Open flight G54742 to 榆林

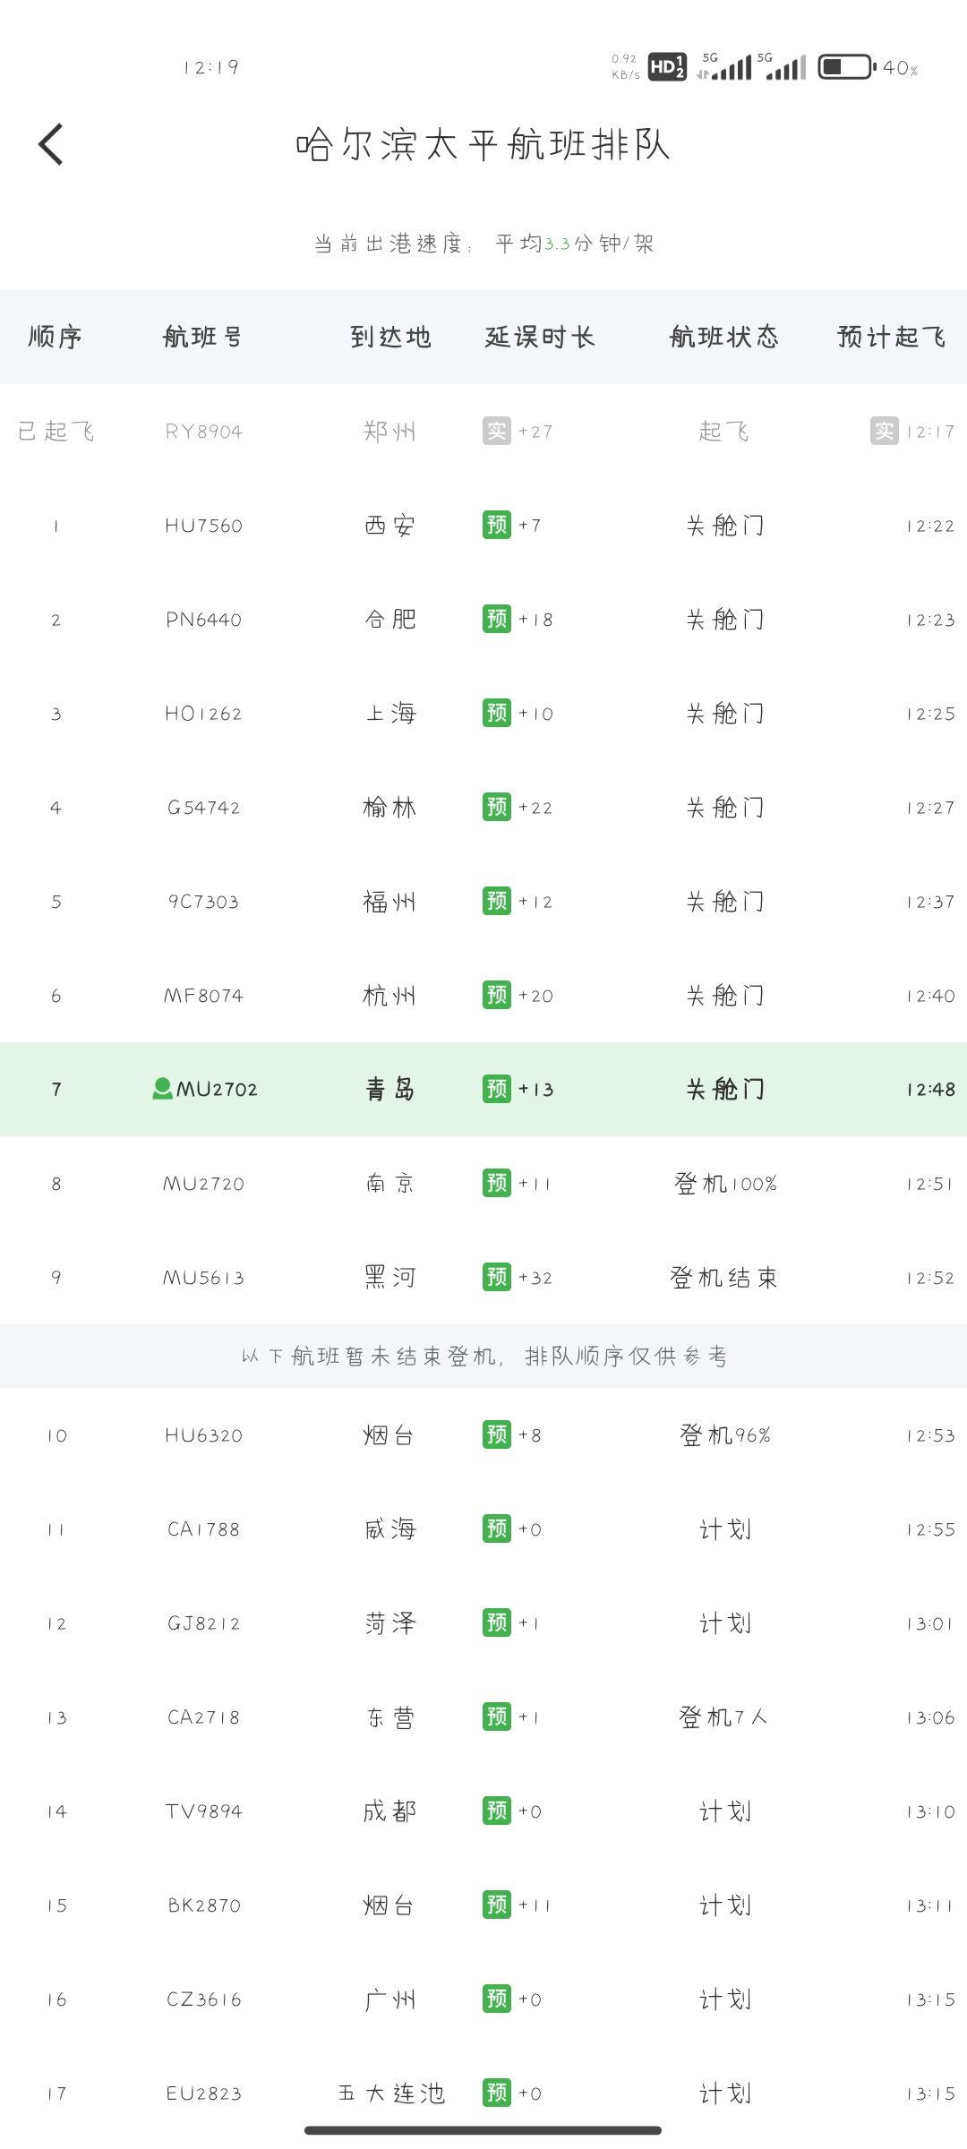483,808
